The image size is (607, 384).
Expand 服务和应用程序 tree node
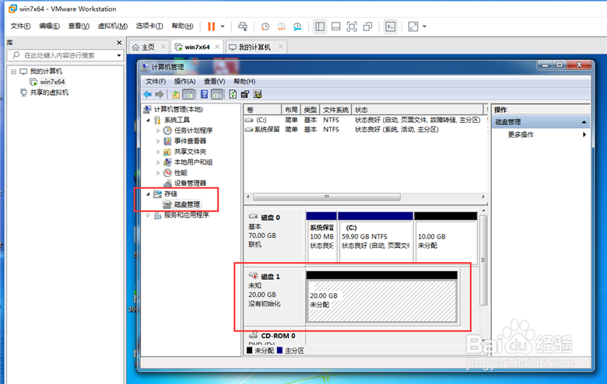(149, 215)
